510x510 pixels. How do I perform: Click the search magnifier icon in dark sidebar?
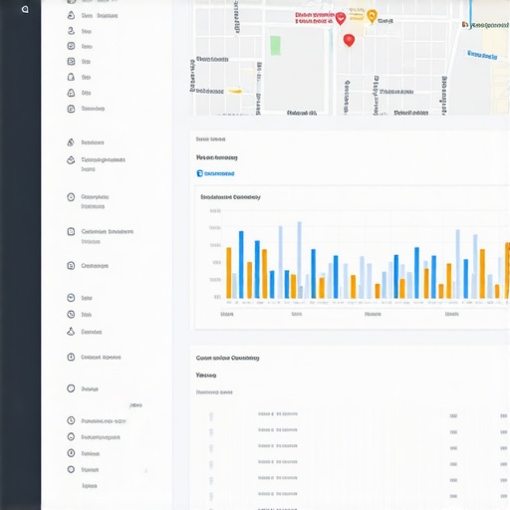pyautogui.click(x=25, y=9)
